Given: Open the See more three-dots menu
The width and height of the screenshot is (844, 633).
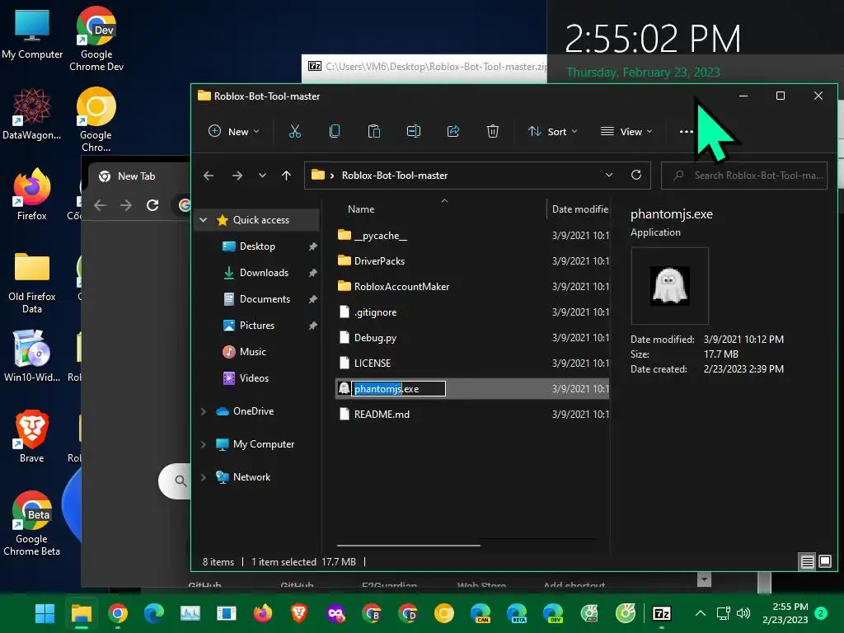Looking at the screenshot, I should [x=687, y=131].
